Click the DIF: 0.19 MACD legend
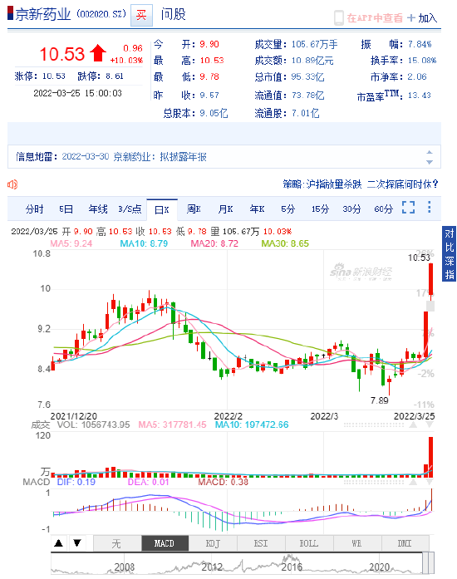The width and height of the screenshot is (457, 579). (76, 483)
